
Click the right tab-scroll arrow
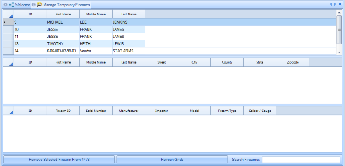point(335,4)
